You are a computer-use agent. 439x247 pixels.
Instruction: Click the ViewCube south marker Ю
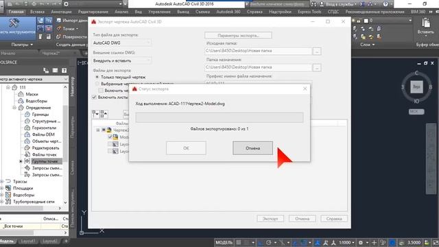(x=416, y=101)
